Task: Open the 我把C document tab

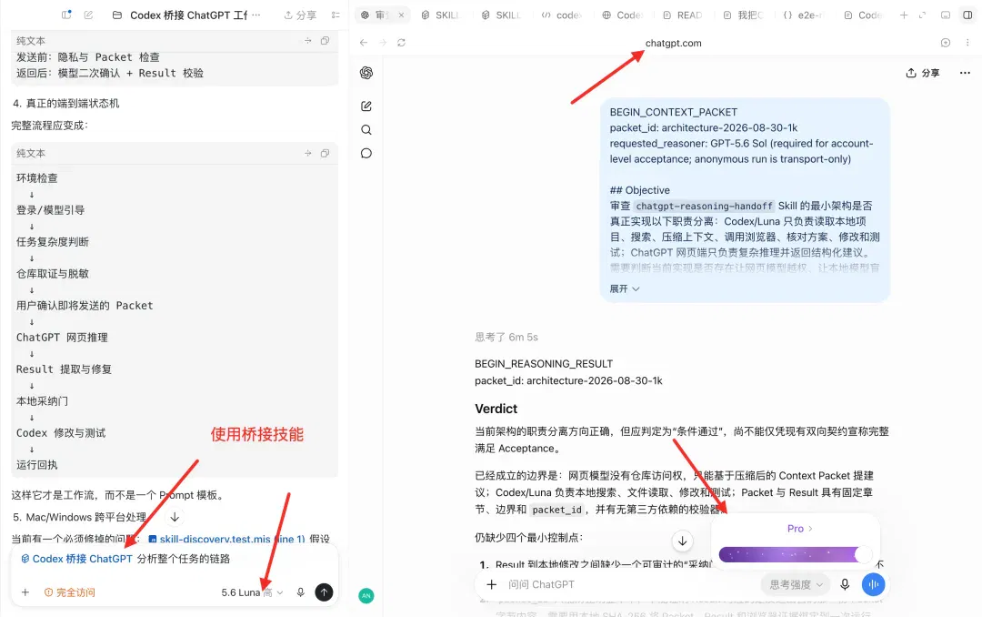Action: 743,15
